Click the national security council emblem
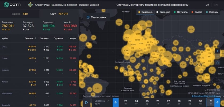This screenshot has height=107, width=224. pos(31,5)
